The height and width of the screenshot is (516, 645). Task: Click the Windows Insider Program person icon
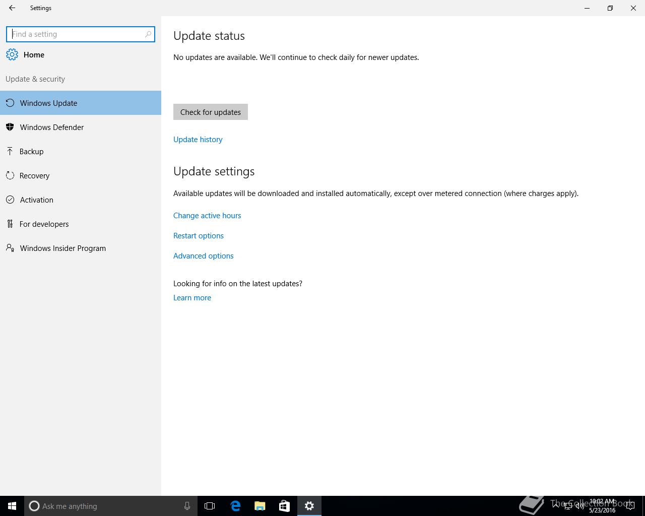click(x=10, y=248)
